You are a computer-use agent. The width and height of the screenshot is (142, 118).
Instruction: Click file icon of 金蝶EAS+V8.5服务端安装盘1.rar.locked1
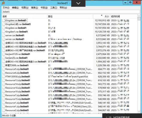coord(4,43)
